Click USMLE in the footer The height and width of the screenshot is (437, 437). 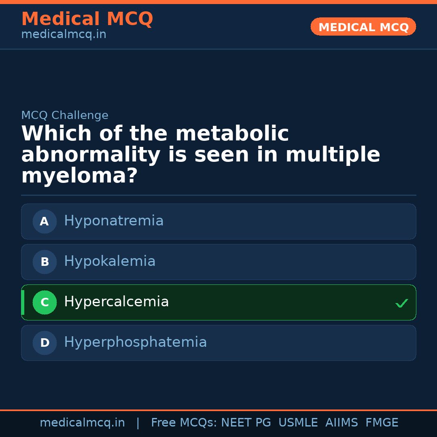coord(298,423)
